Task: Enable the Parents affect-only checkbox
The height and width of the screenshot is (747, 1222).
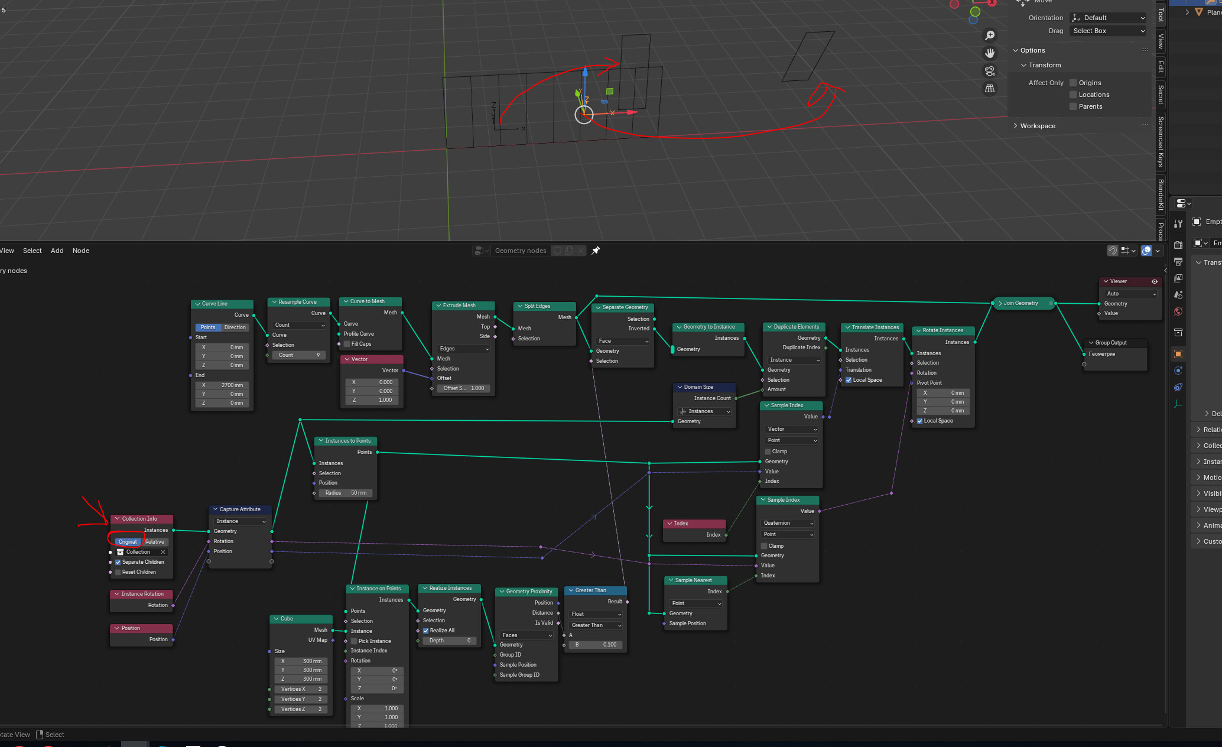Action: (1073, 106)
